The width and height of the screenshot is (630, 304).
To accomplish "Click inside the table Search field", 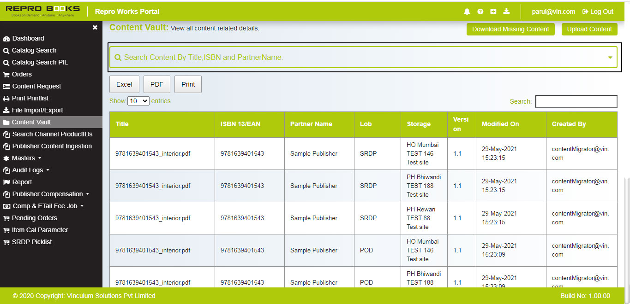I will [x=576, y=101].
